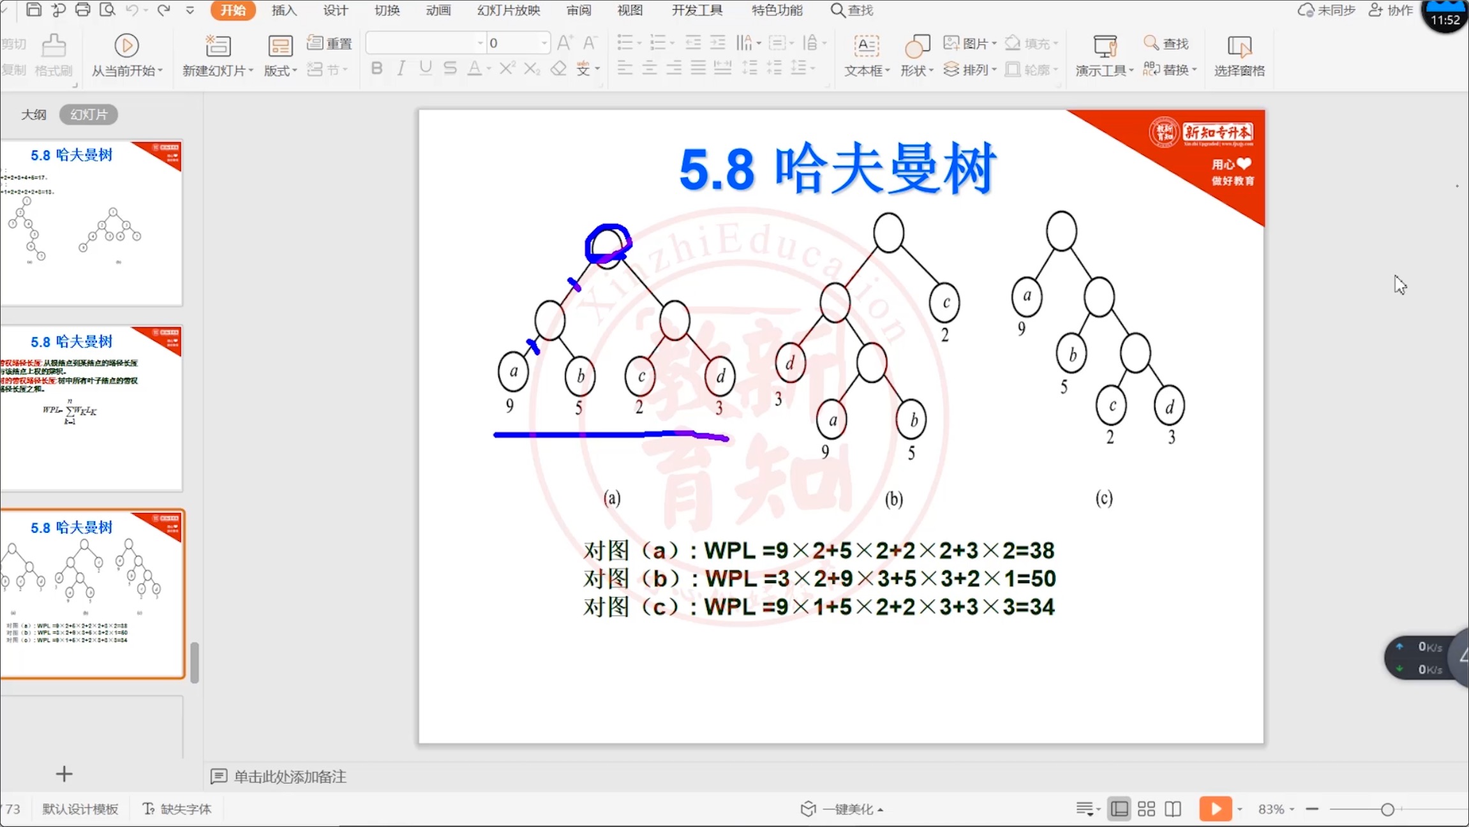Open the Picture (图片) dropdown
Image resolution: width=1469 pixels, height=827 pixels.
970,43
